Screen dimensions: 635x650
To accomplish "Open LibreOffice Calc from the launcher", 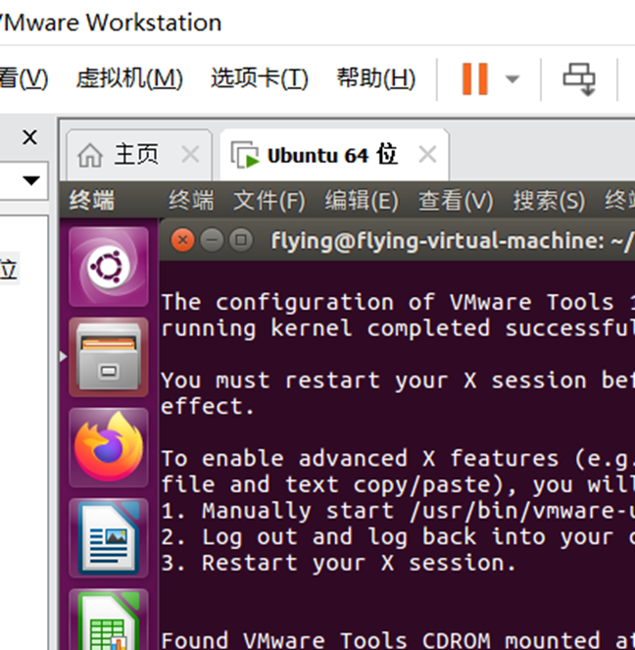I will click(x=109, y=620).
